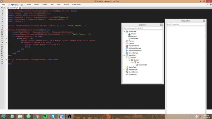
Task: Select the SoundService icon
Action: pos(127,72)
